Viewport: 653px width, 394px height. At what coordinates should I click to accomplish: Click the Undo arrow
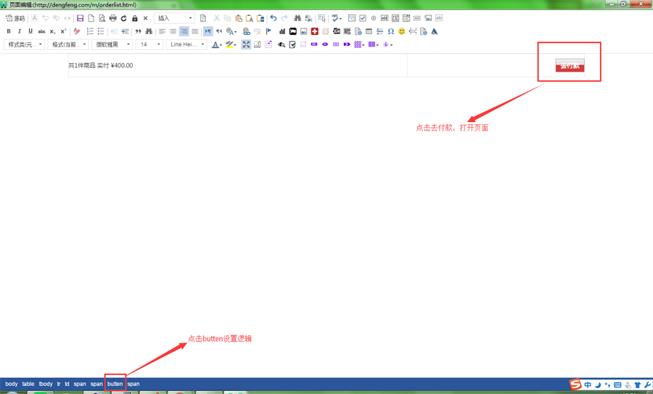(x=274, y=18)
